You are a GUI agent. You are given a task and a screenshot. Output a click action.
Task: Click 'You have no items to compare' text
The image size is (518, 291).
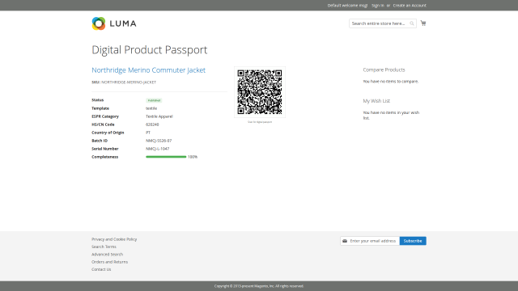click(x=390, y=82)
